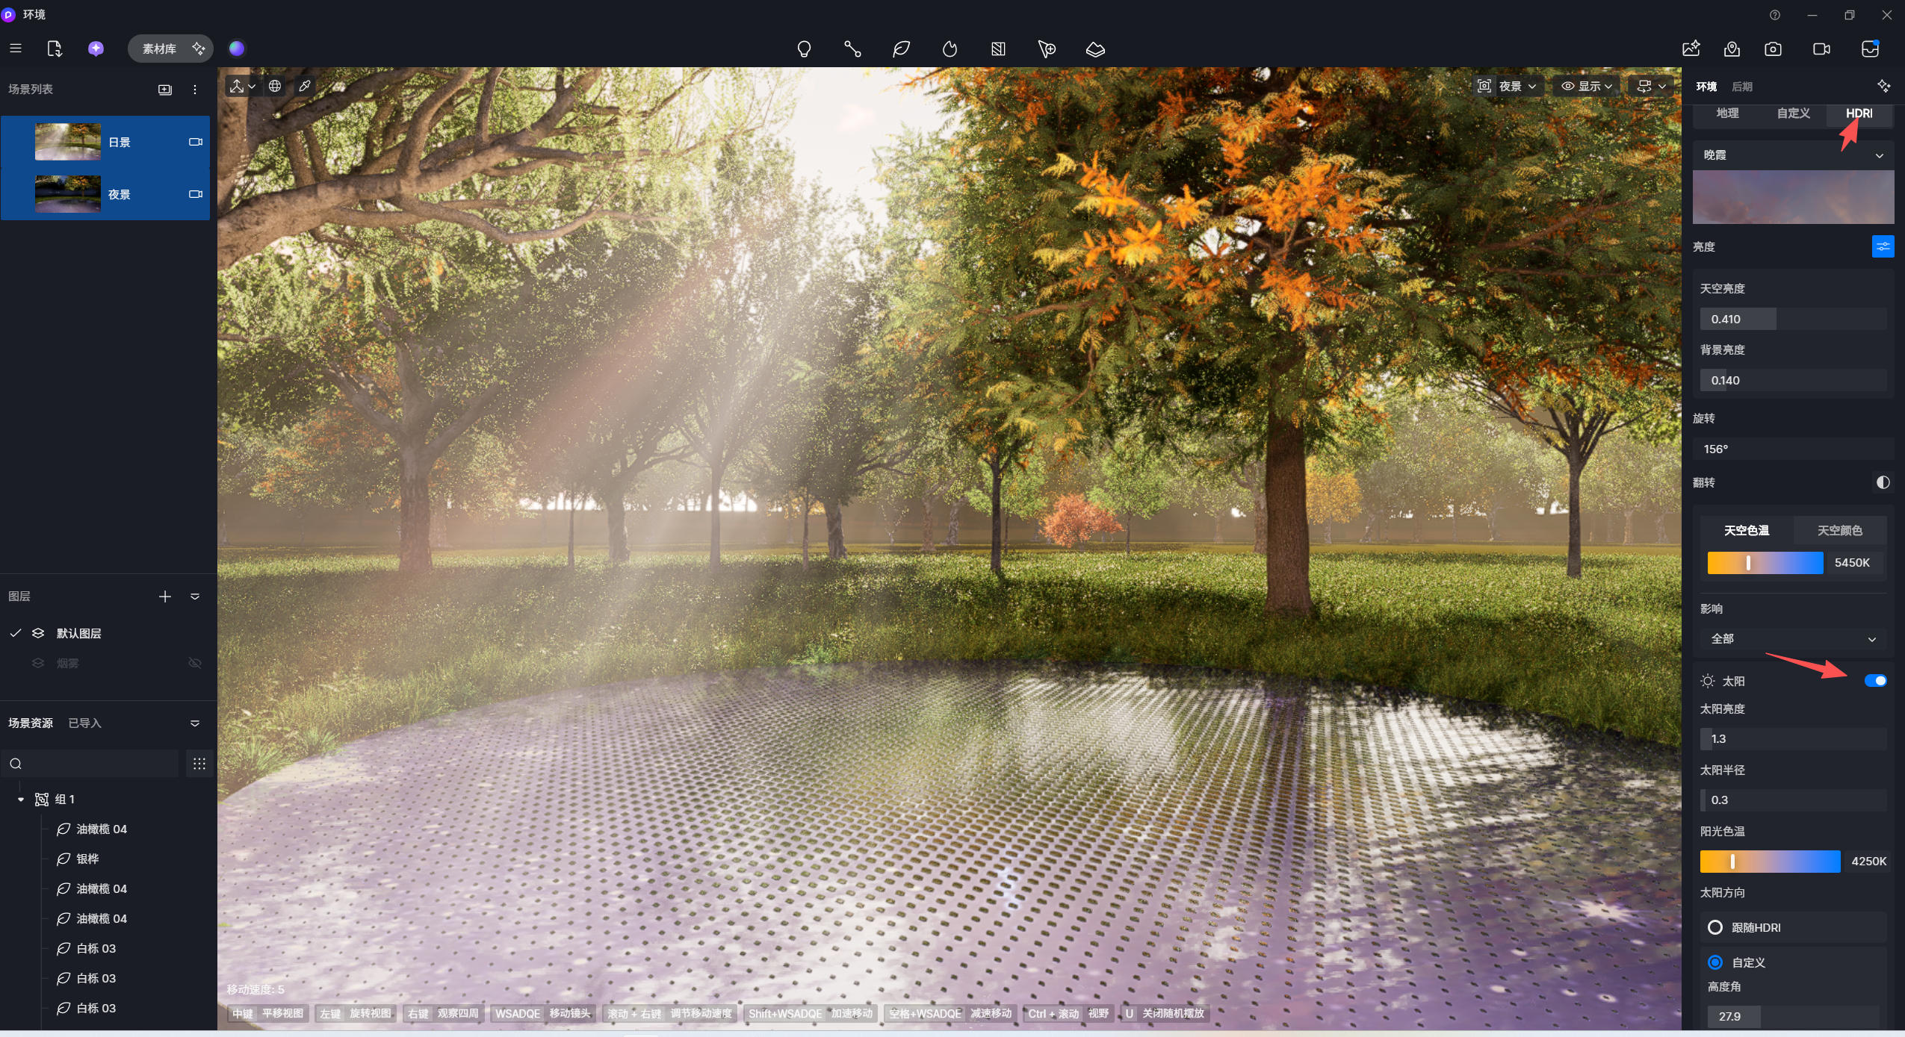Select the 日景 scene thumbnail
The width and height of the screenshot is (1905, 1037).
[68, 142]
